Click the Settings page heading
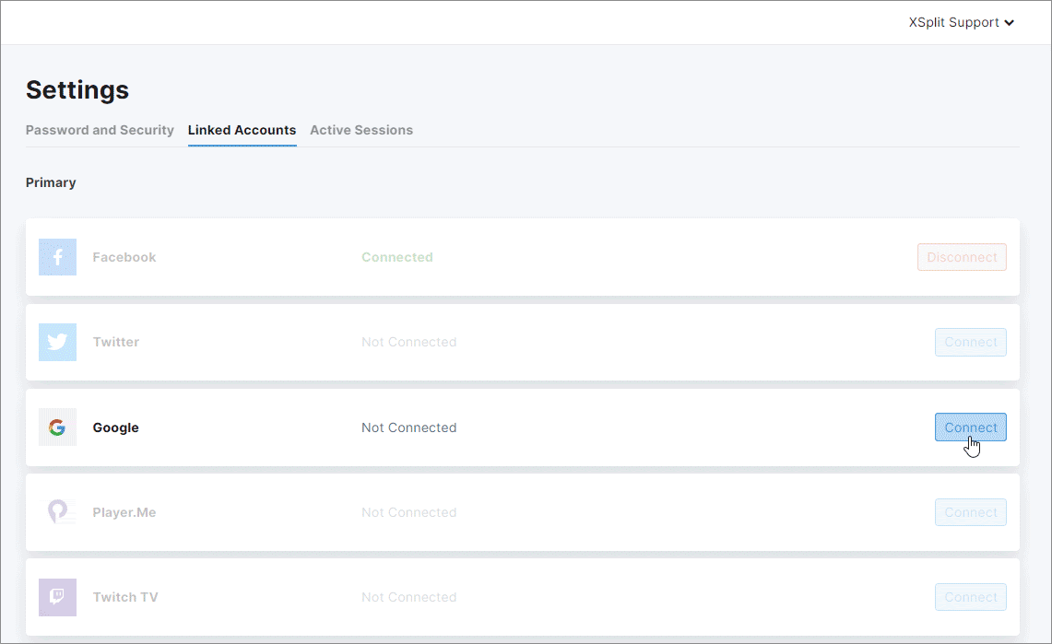Screen dimensions: 1052x644 pos(77,89)
